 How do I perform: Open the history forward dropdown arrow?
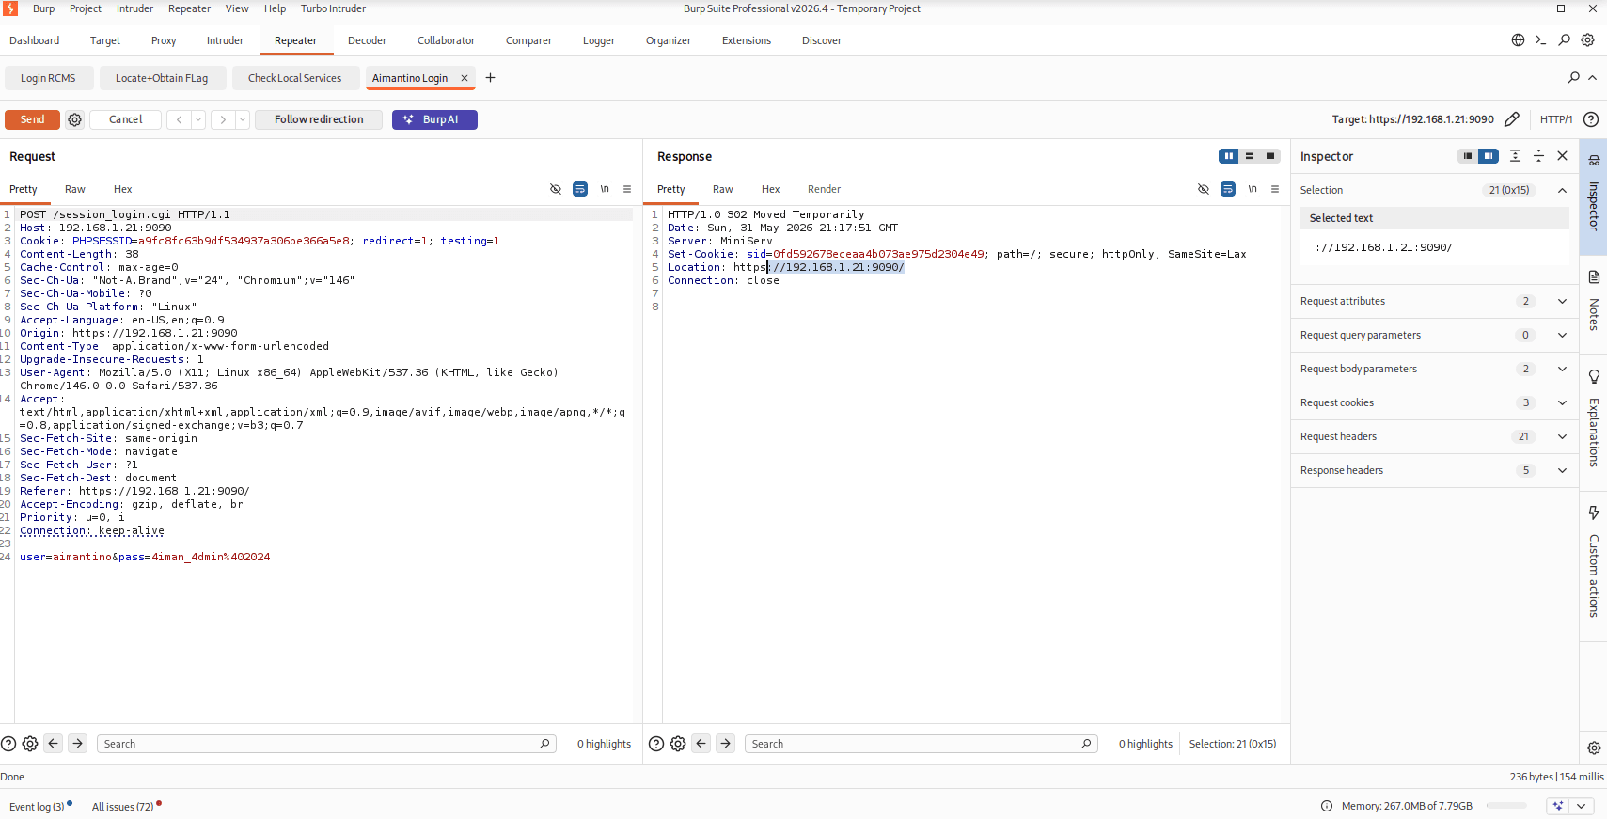tap(243, 119)
